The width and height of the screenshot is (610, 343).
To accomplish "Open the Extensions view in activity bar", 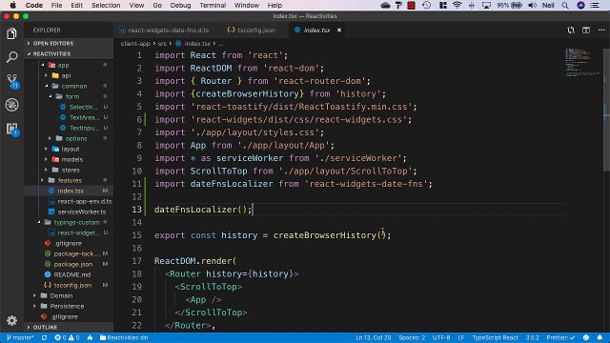I will pos(12,129).
